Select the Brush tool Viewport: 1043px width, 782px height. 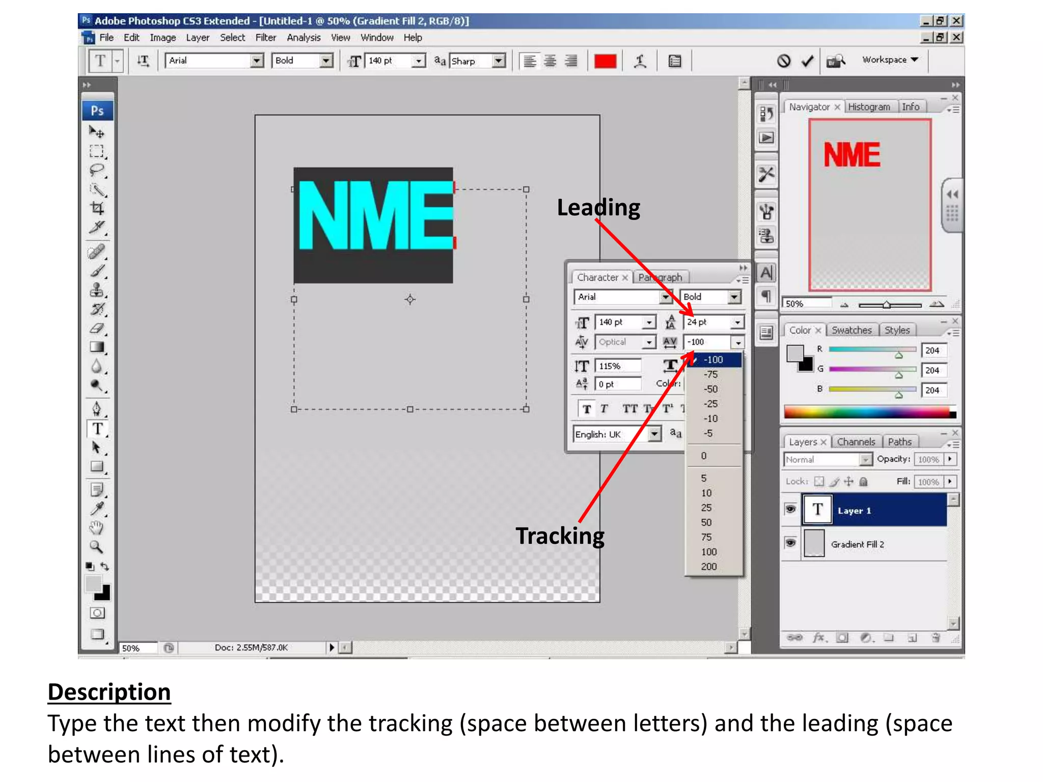97,271
